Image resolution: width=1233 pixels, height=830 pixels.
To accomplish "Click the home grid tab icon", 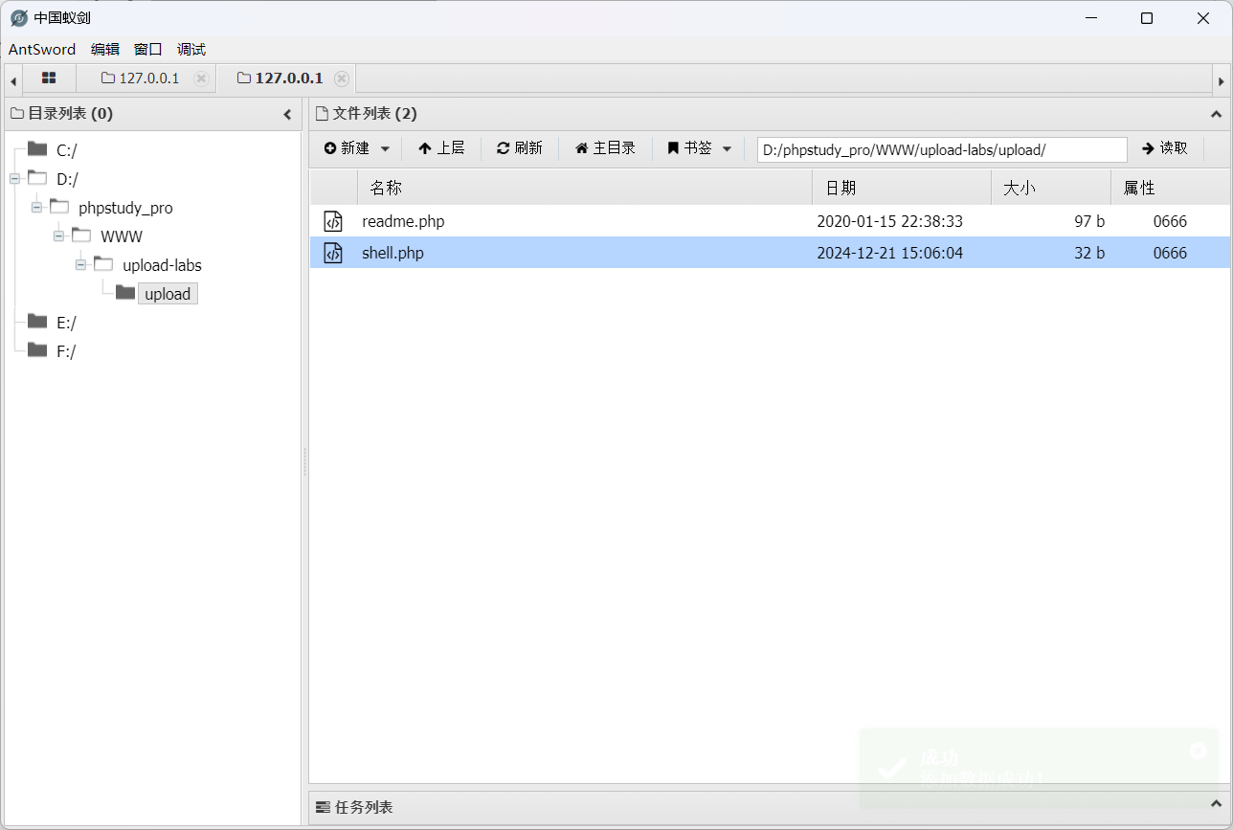I will click(x=49, y=79).
